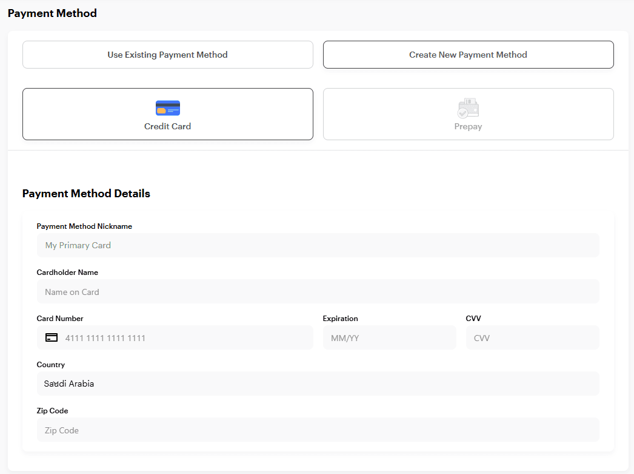This screenshot has height=474, width=634.
Task: Pick the 'Prepay' text label option
Action: pos(468,126)
